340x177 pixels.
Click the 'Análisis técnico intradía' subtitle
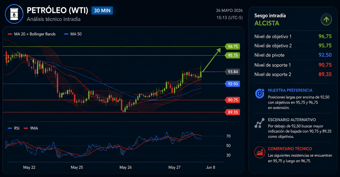coord(54,19)
